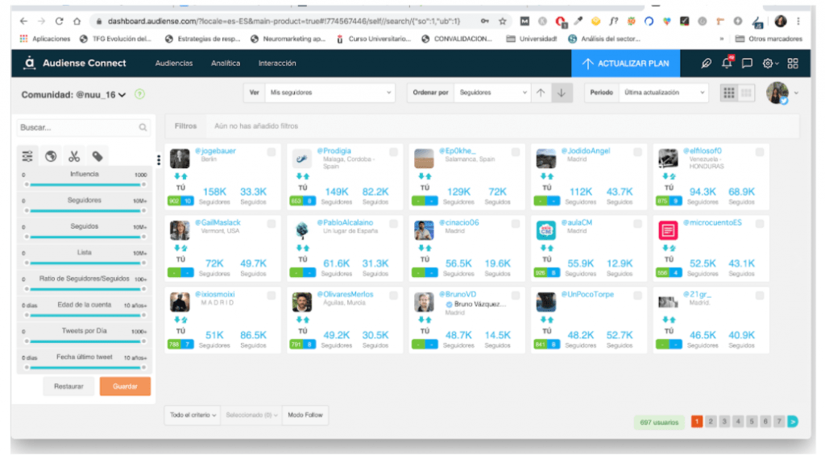Open the notifications bell icon
The height and width of the screenshot is (459, 825).
point(727,63)
